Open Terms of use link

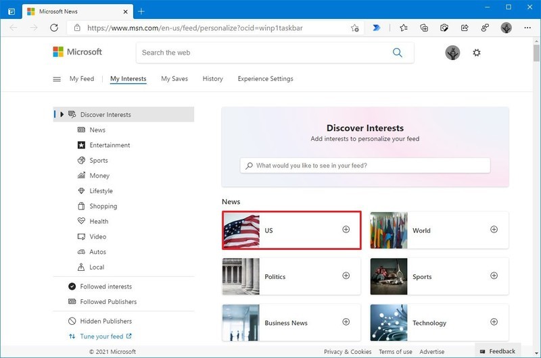(x=396, y=352)
